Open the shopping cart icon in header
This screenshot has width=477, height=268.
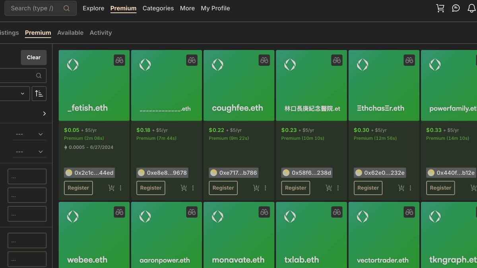point(440,8)
